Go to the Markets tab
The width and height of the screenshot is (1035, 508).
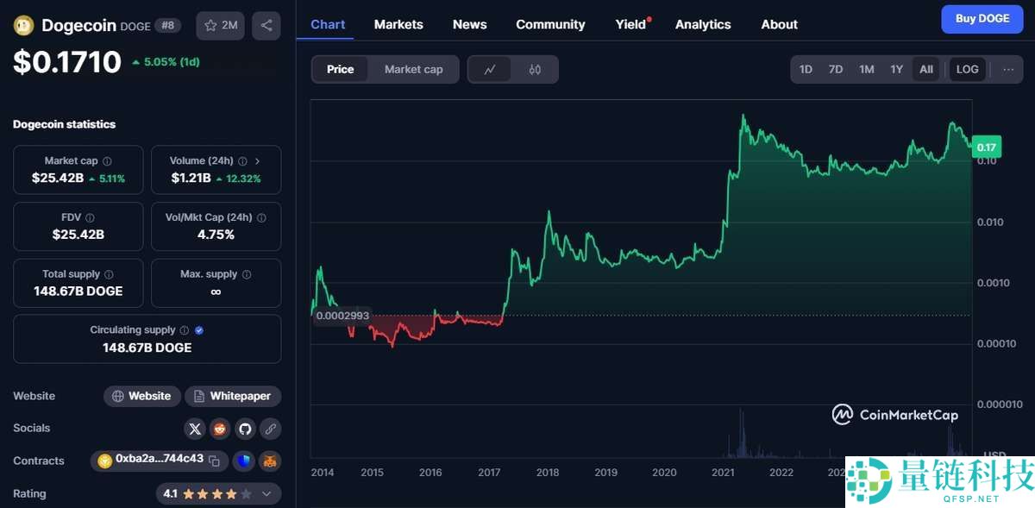pyautogui.click(x=398, y=24)
